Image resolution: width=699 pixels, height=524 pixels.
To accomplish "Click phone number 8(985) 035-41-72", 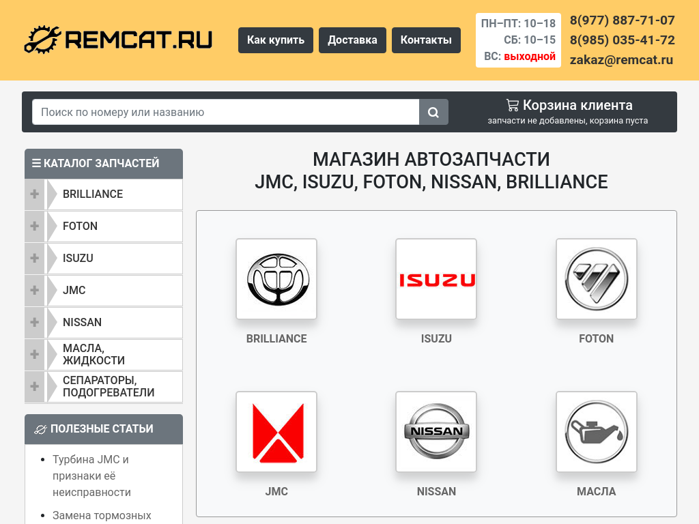I will [622, 40].
